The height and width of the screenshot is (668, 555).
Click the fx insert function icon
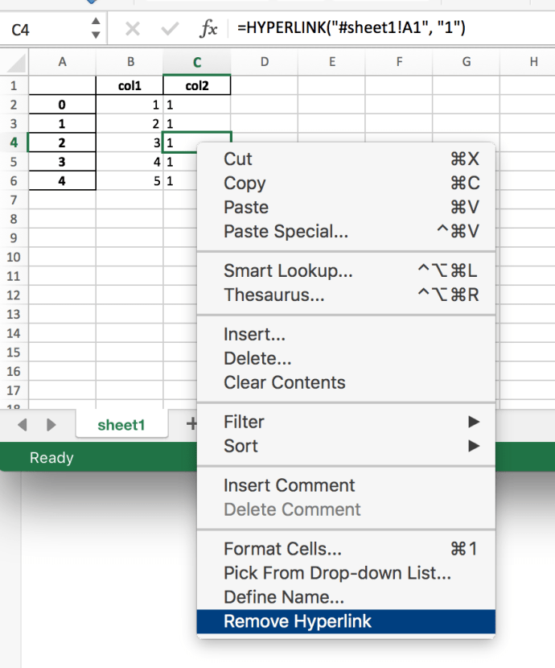click(208, 30)
